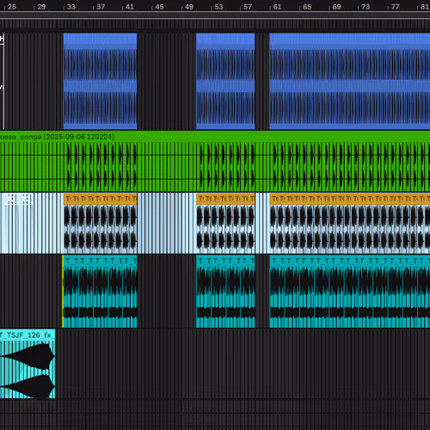The width and height of the screenshot is (430, 430).
Task: Select the long teal clip at right
Action: (x=350, y=292)
